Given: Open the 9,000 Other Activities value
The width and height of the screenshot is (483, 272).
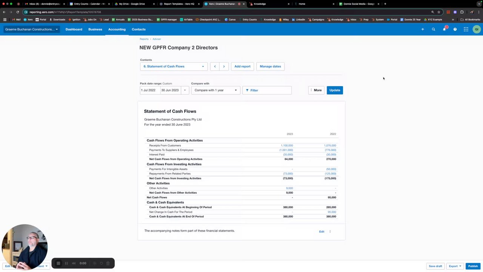Looking at the screenshot, I should (289, 188).
